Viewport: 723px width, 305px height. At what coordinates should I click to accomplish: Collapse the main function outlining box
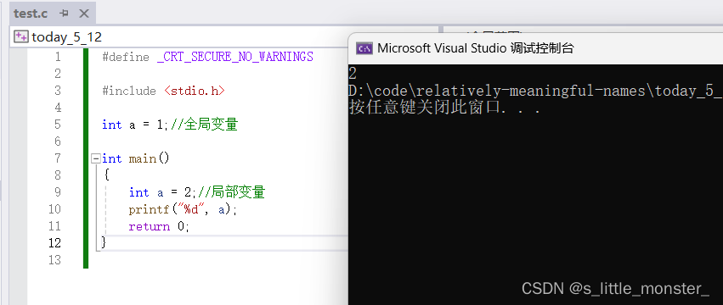pos(96,158)
